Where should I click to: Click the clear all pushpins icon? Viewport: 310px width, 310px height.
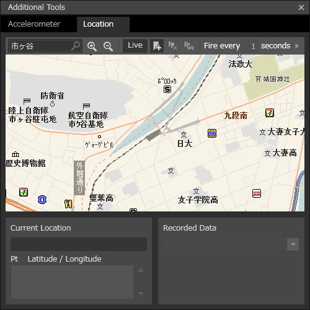pyautogui.click(x=173, y=46)
